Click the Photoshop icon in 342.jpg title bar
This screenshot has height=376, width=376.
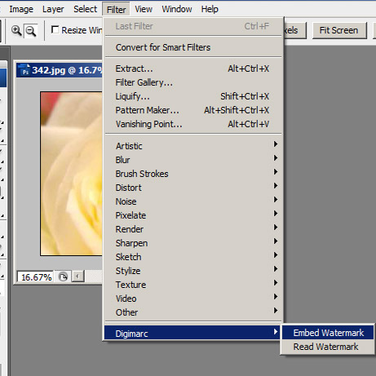24,70
